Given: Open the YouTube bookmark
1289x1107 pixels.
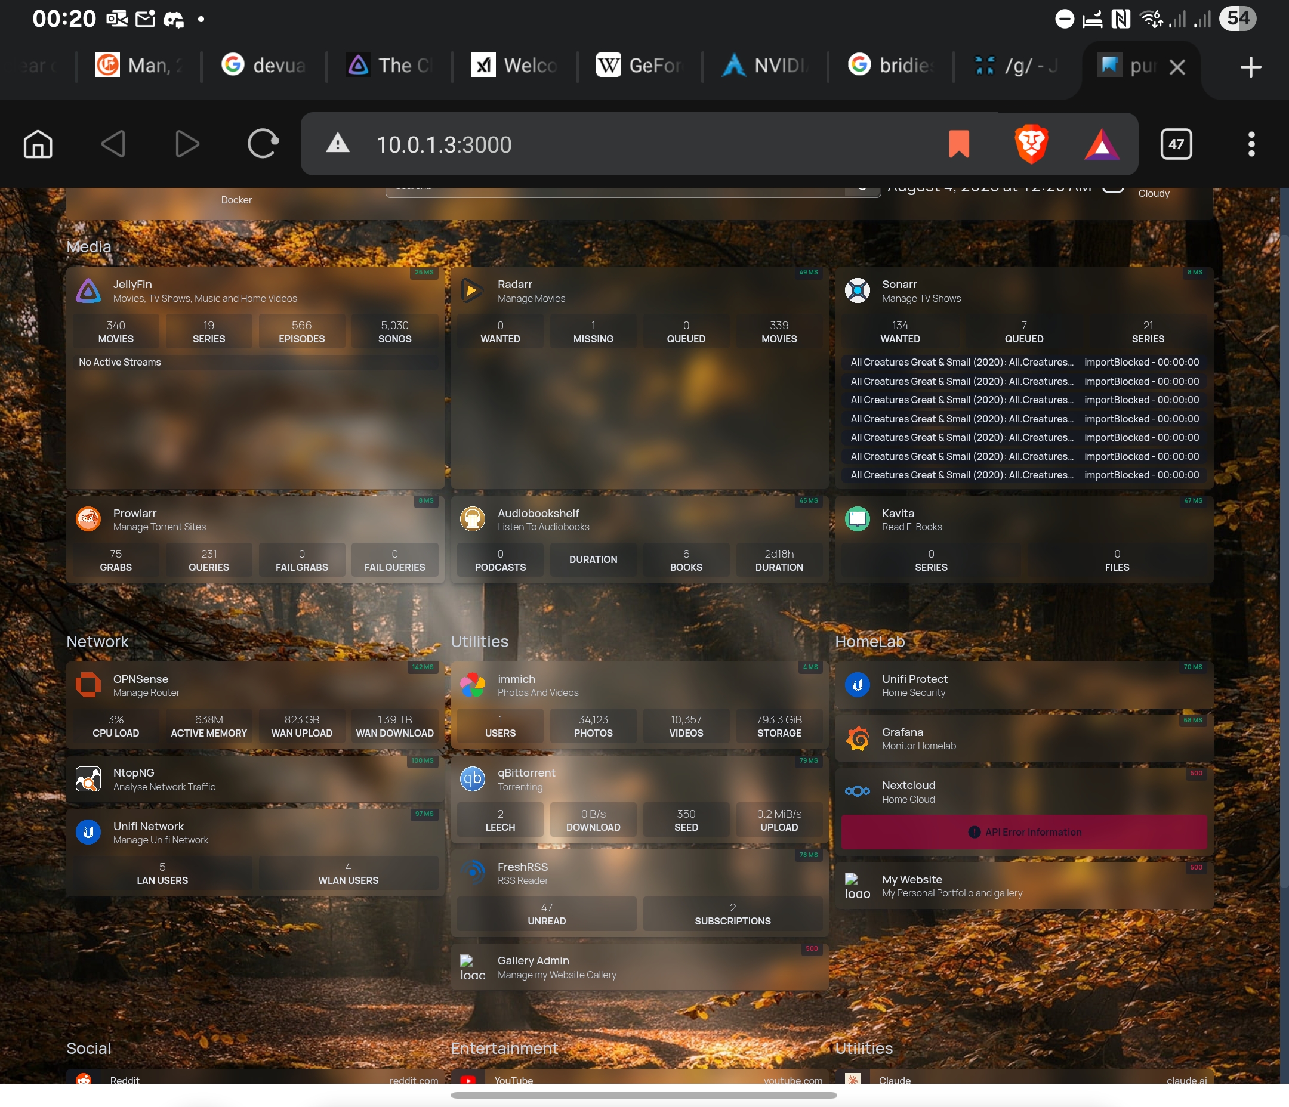Looking at the screenshot, I should click(x=640, y=1077).
